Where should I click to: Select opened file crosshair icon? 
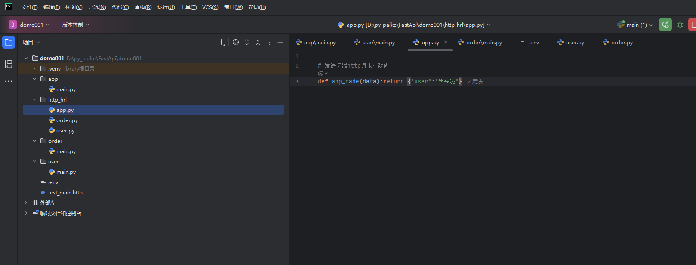[236, 42]
